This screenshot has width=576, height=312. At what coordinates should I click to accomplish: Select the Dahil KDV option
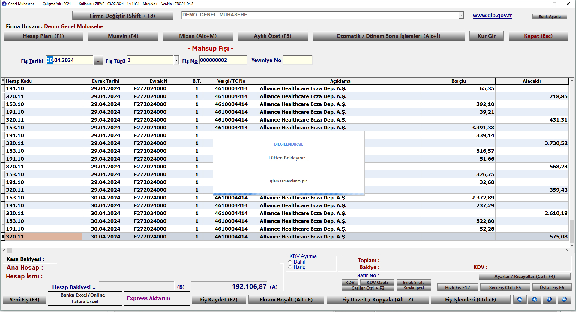(x=290, y=262)
